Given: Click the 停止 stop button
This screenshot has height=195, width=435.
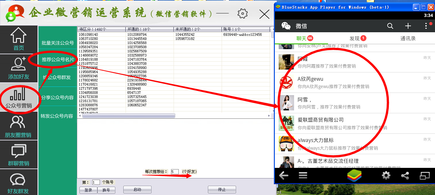Looking at the screenshot, I should pos(222,190).
